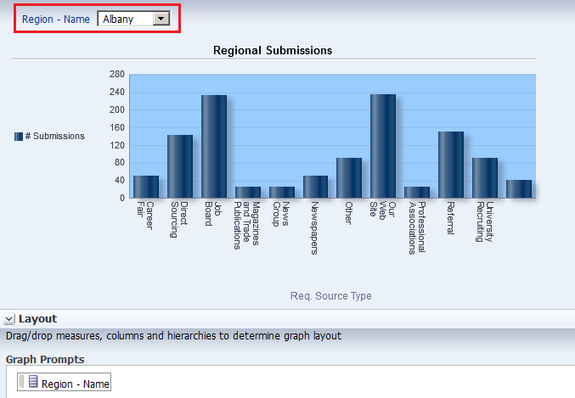Click the Layout section heading
575x398 pixels.
[x=37, y=319]
